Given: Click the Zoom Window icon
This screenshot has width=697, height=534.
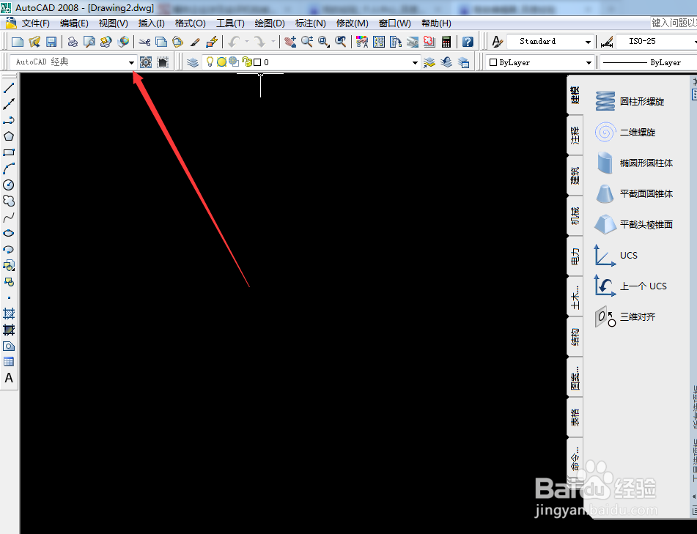Looking at the screenshot, I should coord(324,42).
